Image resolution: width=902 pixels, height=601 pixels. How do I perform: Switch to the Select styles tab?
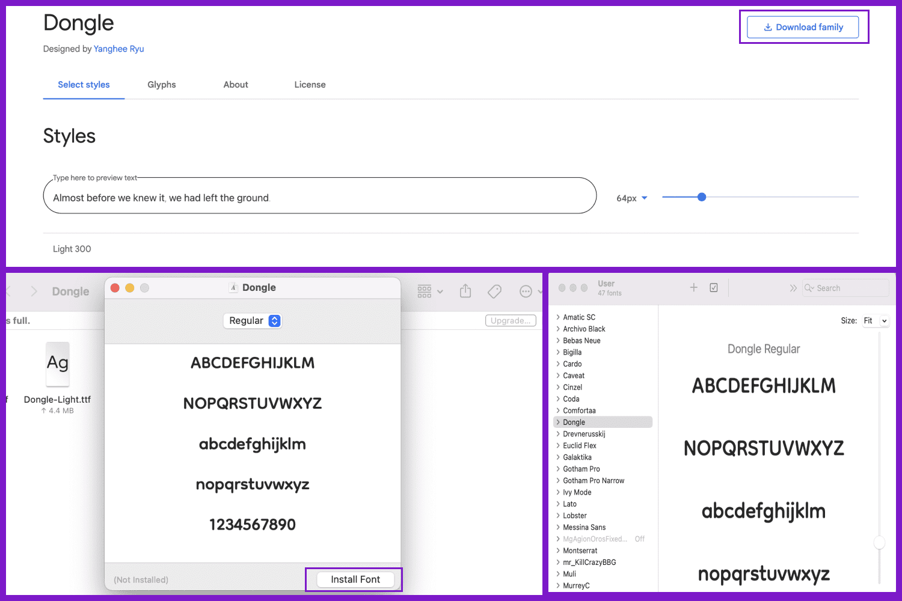[84, 85]
